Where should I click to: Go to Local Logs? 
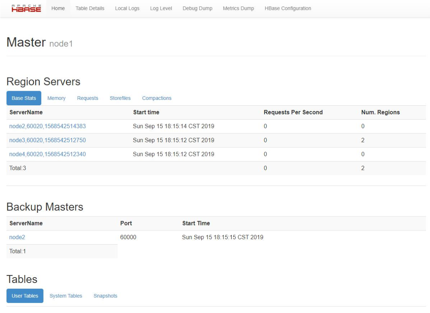(x=127, y=8)
